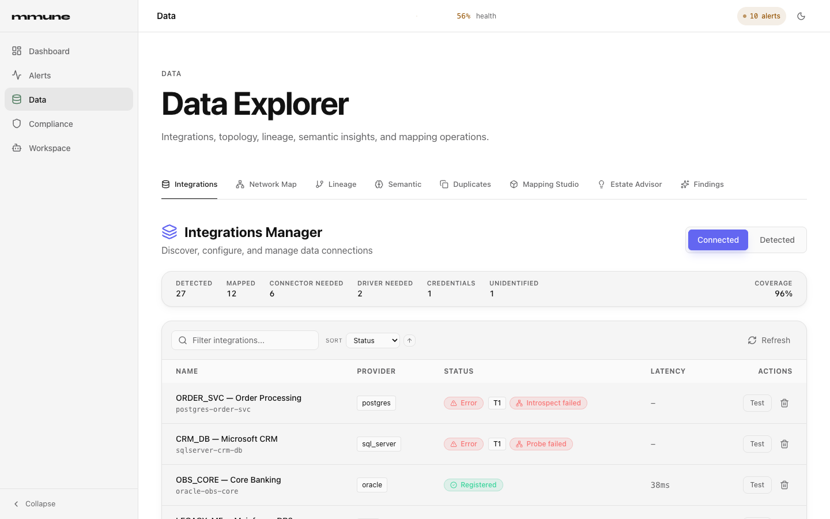The width and height of the screenshot is (830, 519).
Task: Click the Integrations Manager layers icon
Action: [x=169, y=232]
